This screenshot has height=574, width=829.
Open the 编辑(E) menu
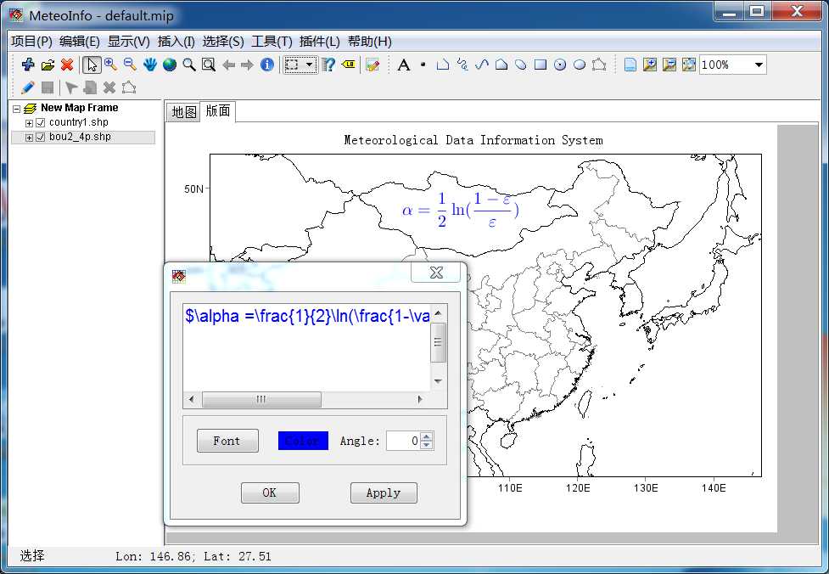[x=80, y=42]
